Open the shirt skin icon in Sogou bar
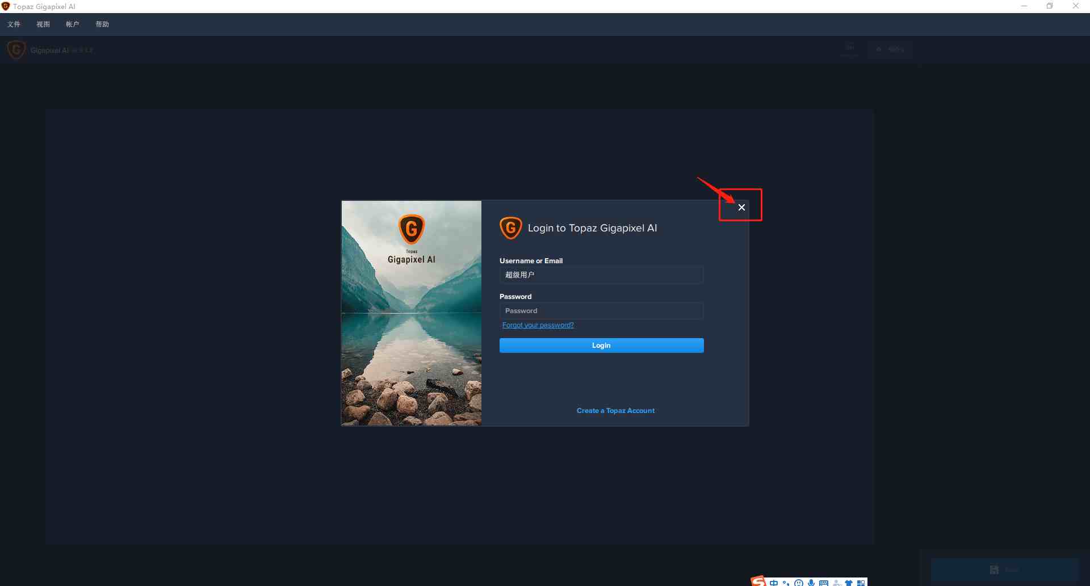Image resolution: width=1090 pixels, height=586 pixels. (x=849, y=583)
